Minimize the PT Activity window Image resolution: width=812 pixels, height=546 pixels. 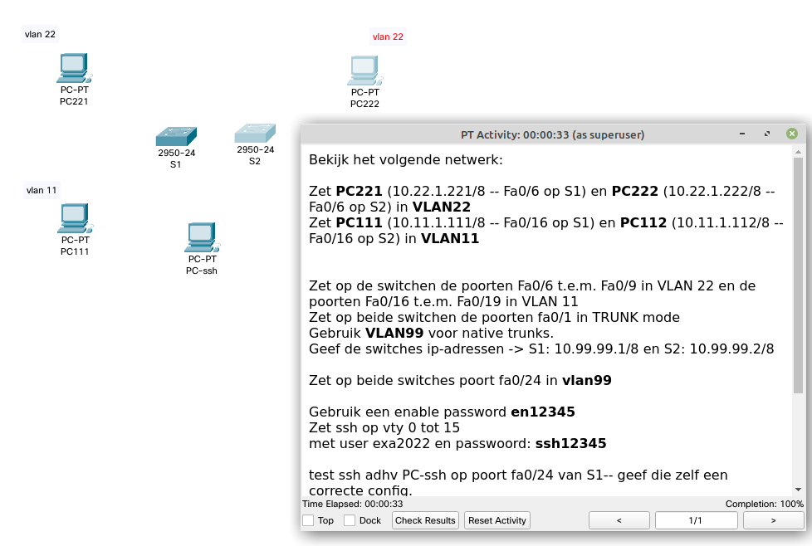click(x=741, y=134)
